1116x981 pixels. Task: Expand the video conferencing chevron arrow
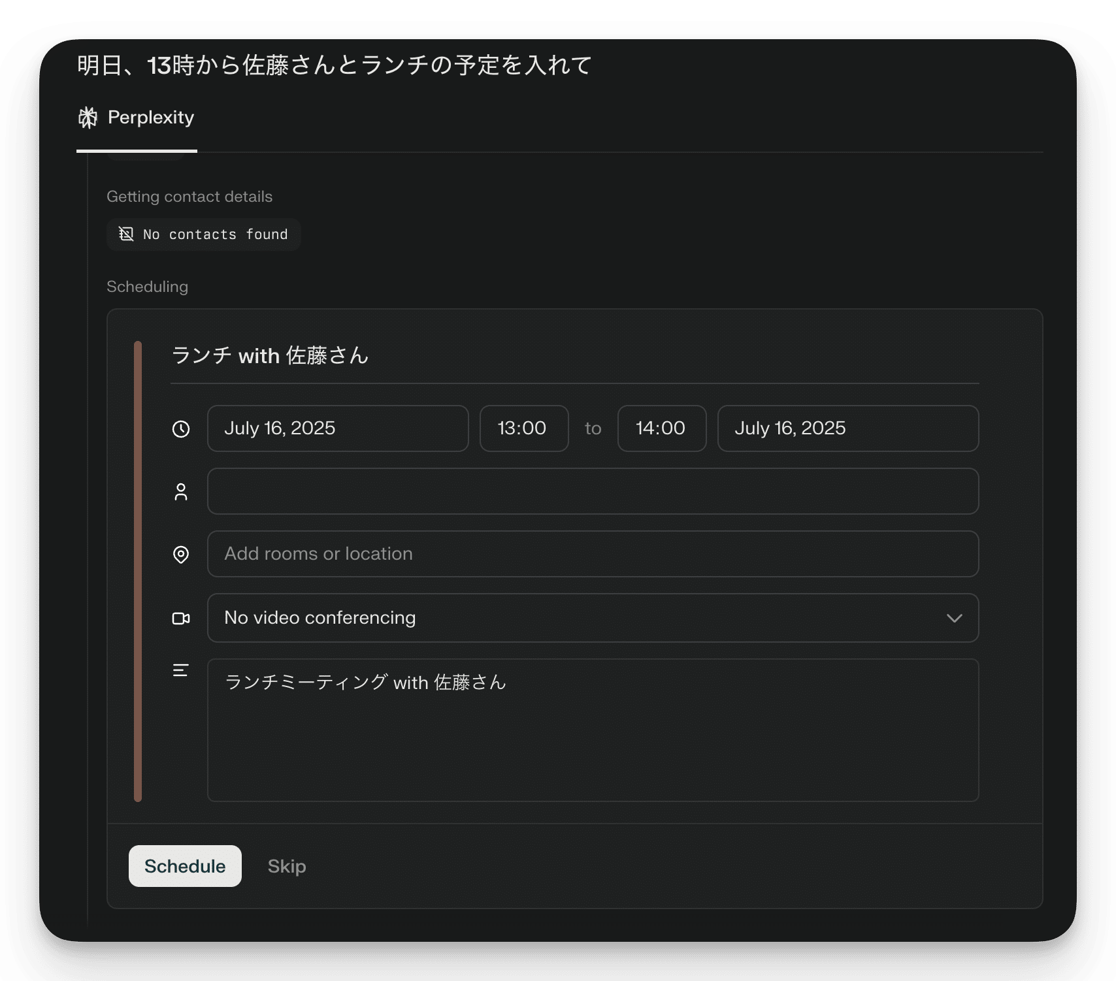coord(954,619)
